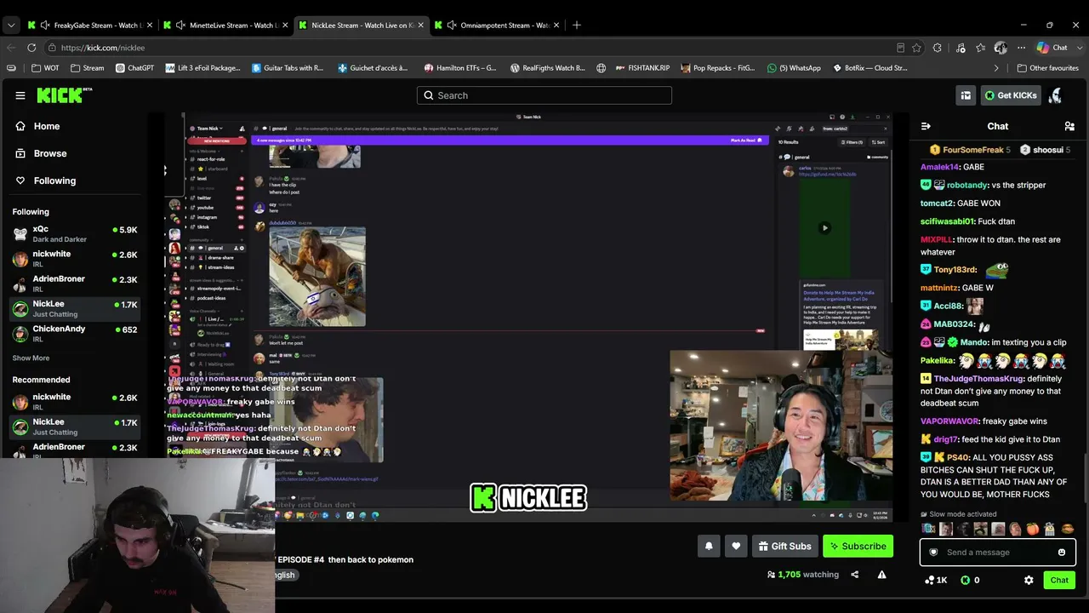
Task: Go to Home in Kick sidebar
Action: click(47, 126)
